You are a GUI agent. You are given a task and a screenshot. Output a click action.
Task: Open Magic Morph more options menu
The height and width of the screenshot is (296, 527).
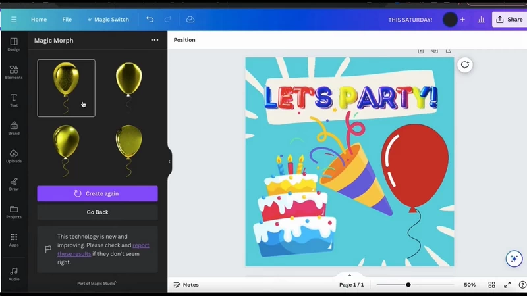pyautogui.click(x=155, y=40)
